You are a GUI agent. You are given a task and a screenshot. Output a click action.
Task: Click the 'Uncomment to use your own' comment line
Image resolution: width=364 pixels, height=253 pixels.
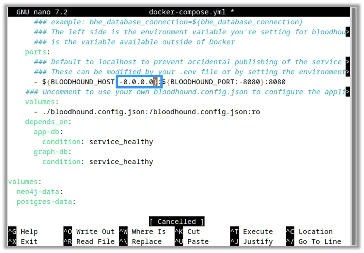(x=185, y=92)
